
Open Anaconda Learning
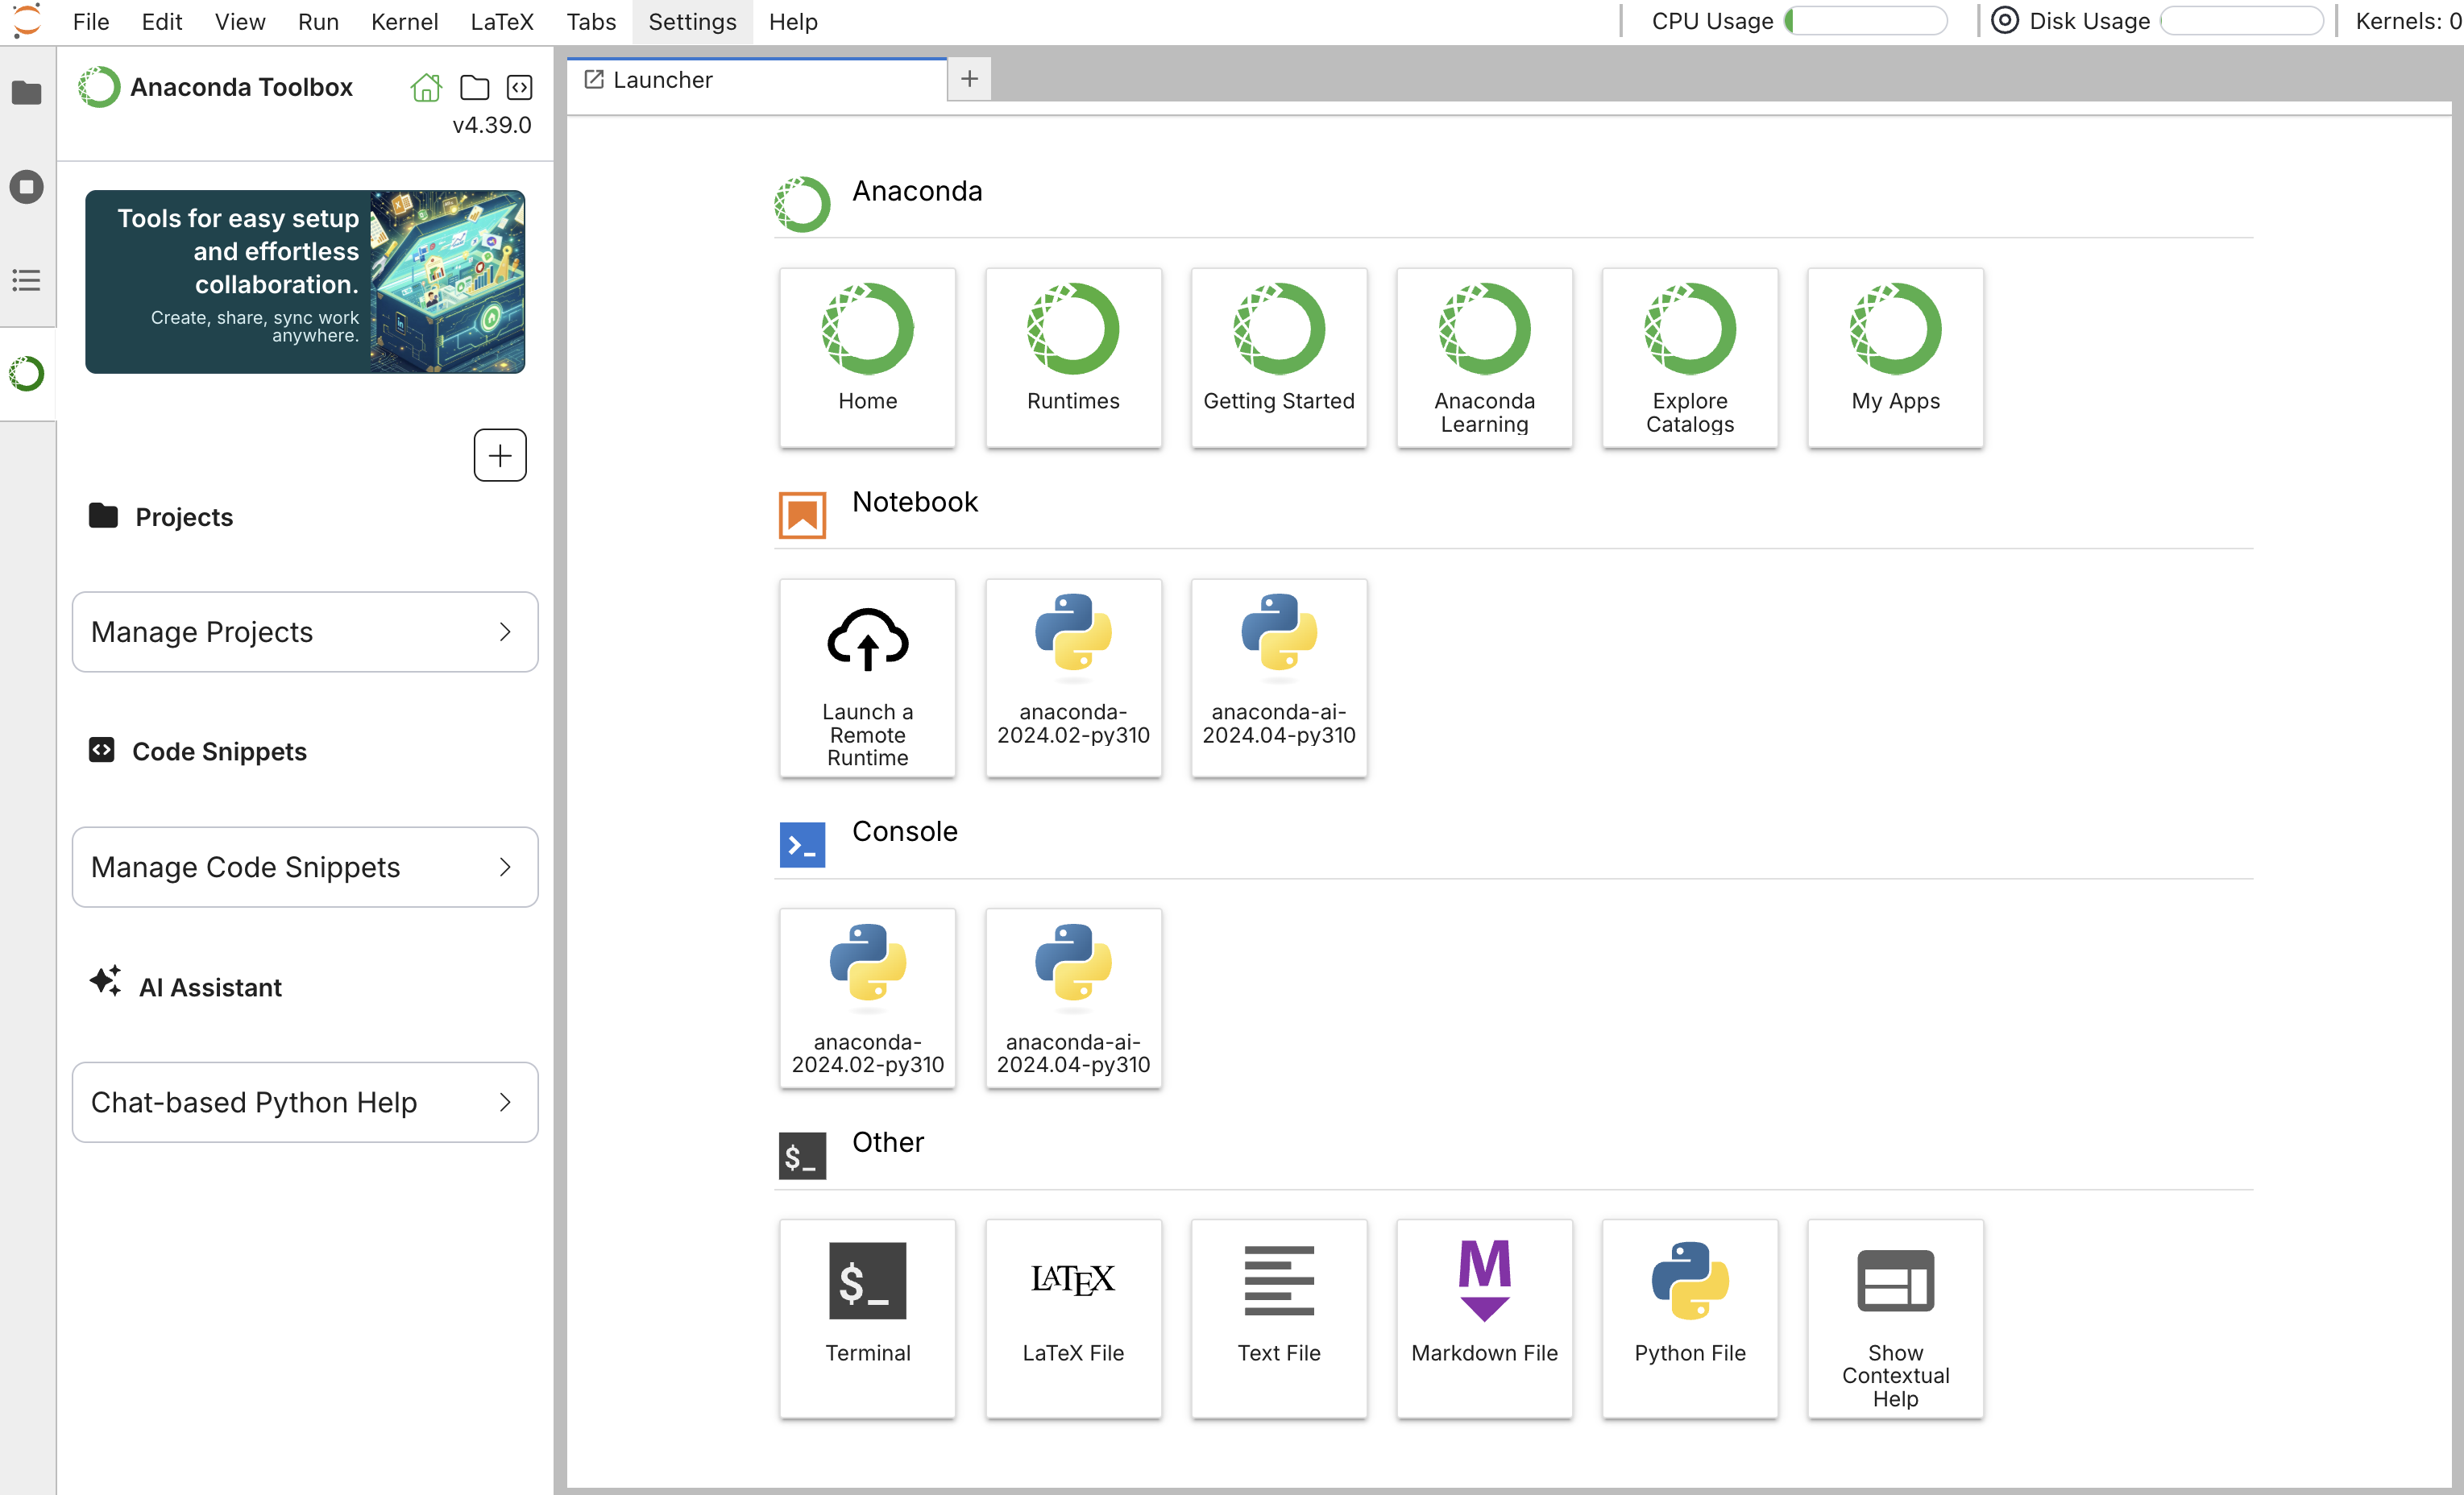point(1484,357)
